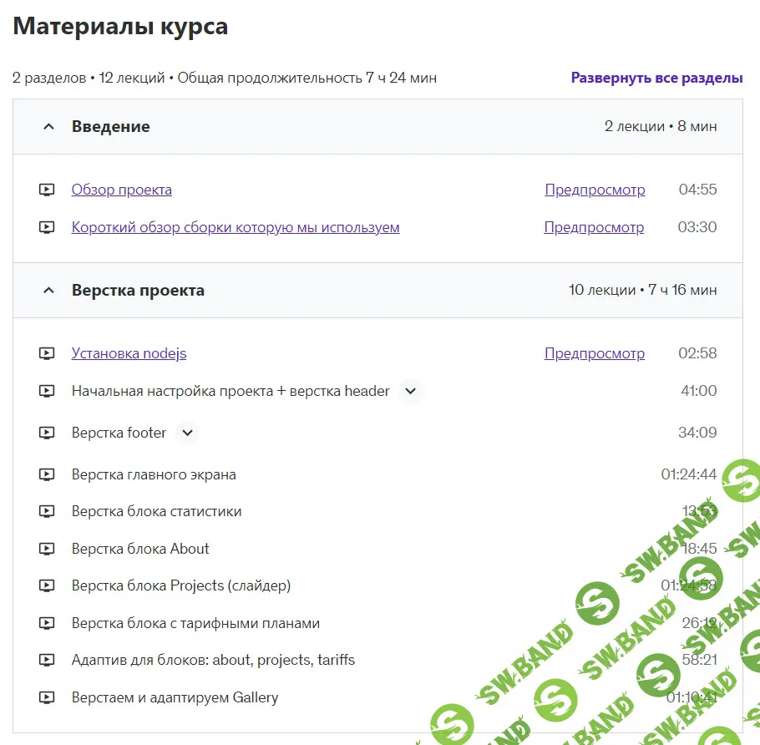The width and height of the screenshot is (760, 745).
Task: Click Предпросмотр for Установка nodejs
Action: coord(595,353)
